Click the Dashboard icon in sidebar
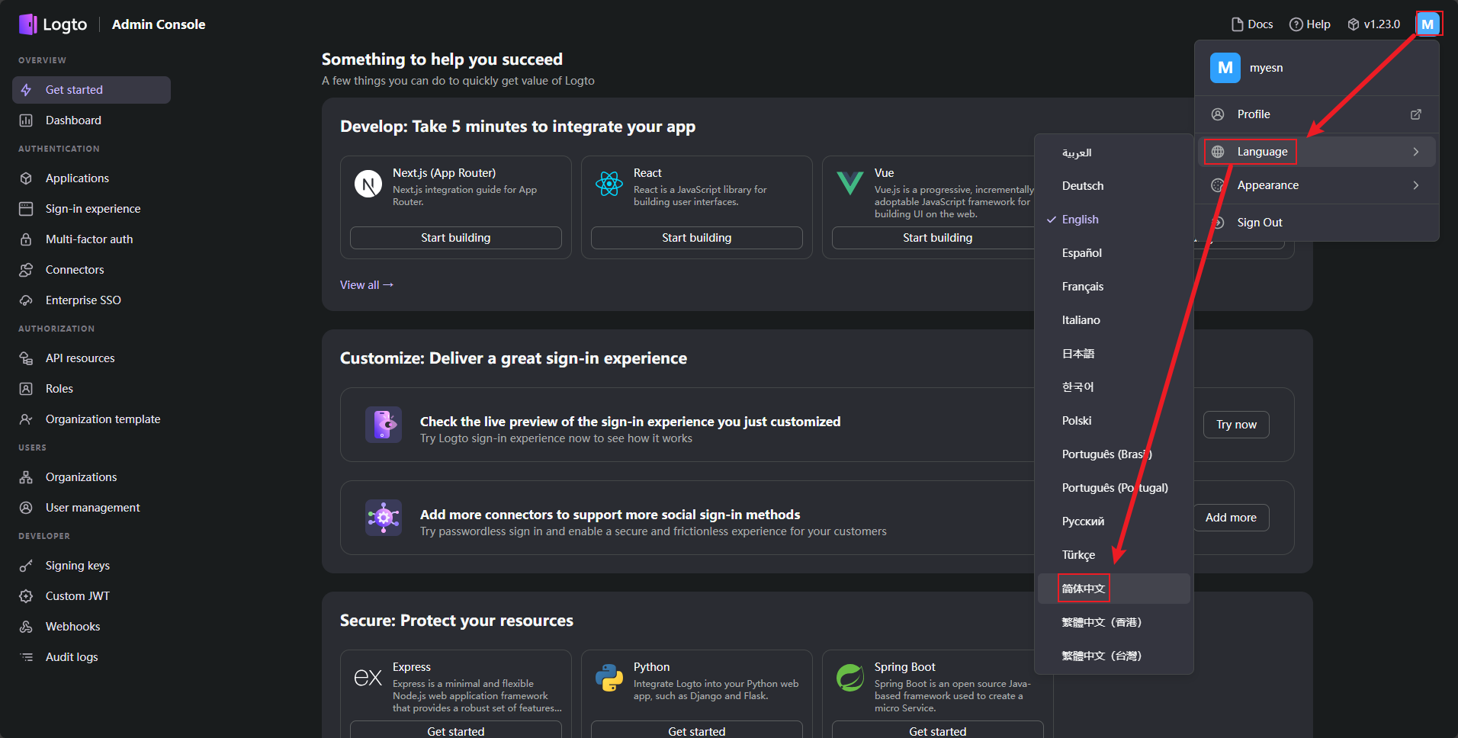Viewport: 1458px width, 738px height. coord(26,120)
